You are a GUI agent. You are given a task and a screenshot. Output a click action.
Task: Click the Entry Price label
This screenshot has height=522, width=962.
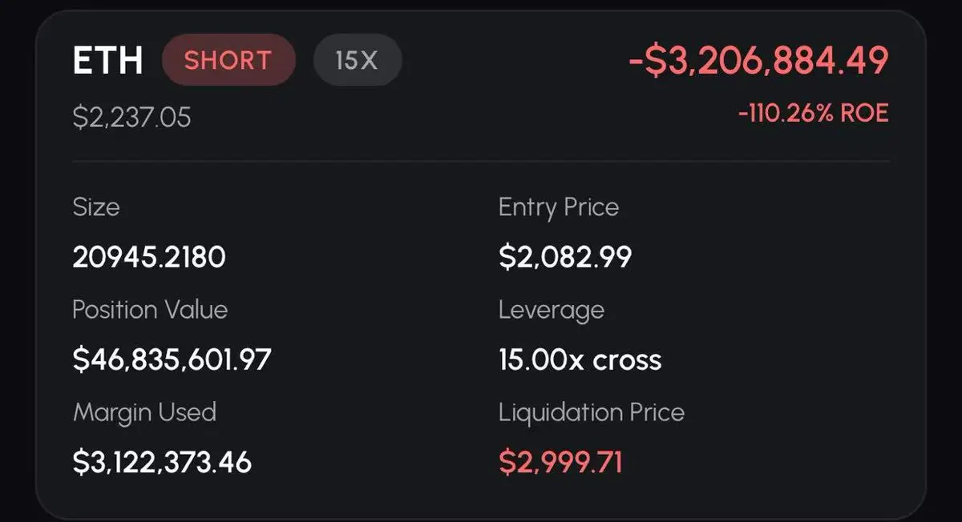pos(559,207)
